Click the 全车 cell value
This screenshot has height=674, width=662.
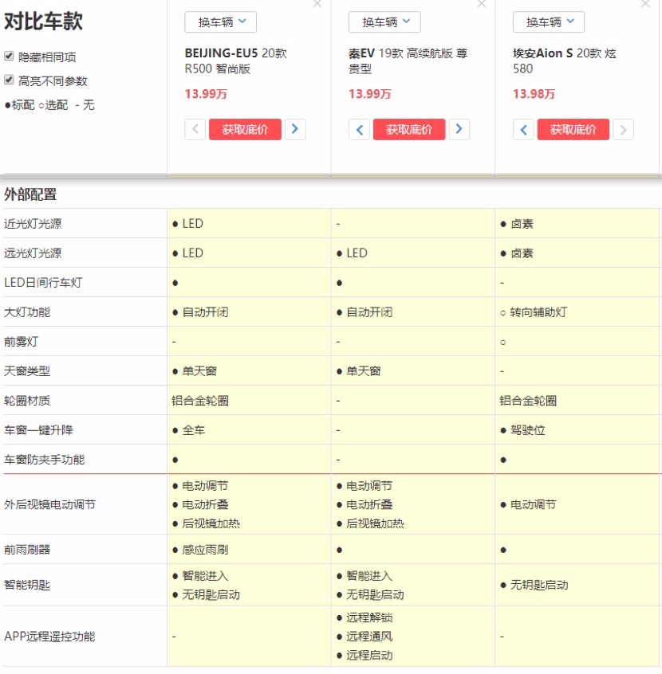[194, 430]
